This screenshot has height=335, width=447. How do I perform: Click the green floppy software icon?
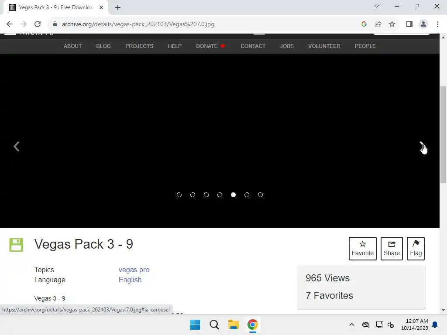pyautogui.click(x=16, y=245)
